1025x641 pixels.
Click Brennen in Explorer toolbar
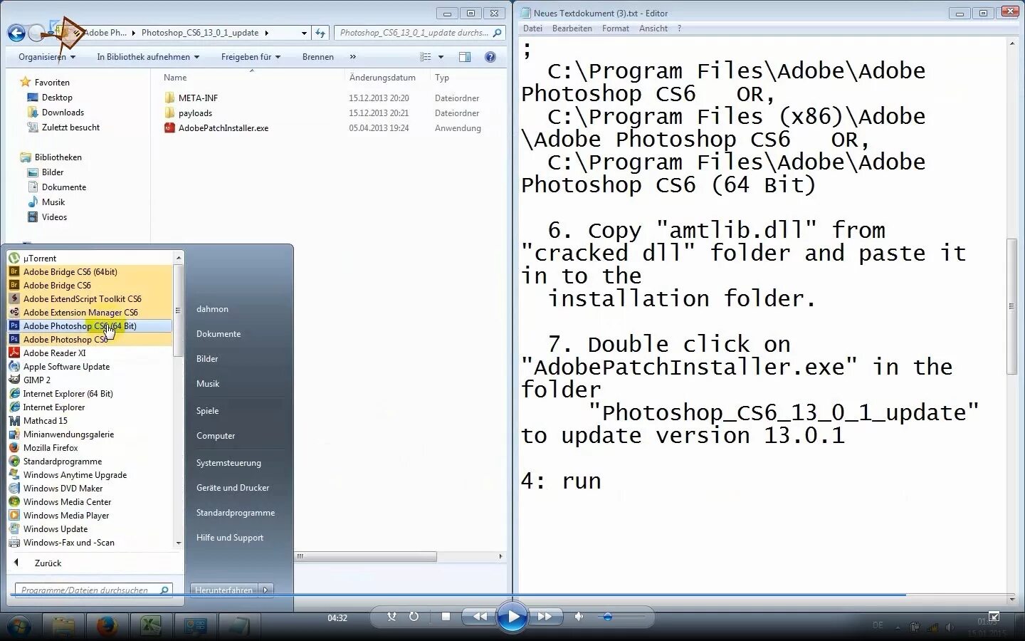317,57
